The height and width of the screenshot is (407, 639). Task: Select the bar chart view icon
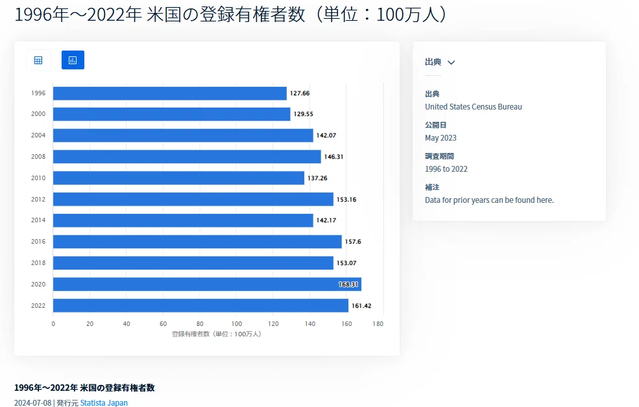click(73, 60)
